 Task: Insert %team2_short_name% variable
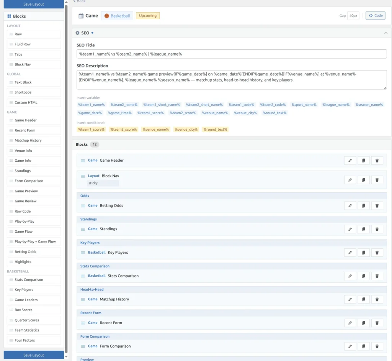(x=204, y=105)
